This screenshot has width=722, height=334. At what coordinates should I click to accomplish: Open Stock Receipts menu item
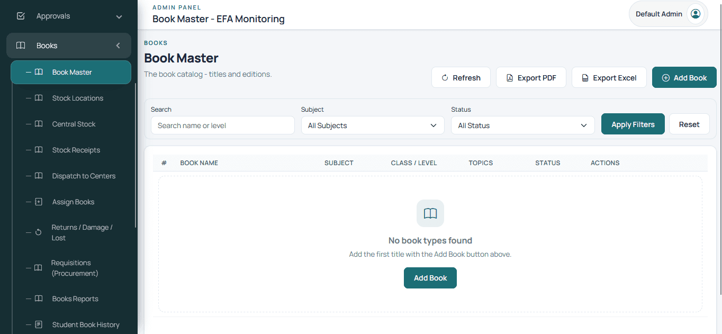(x=71, y=150)
